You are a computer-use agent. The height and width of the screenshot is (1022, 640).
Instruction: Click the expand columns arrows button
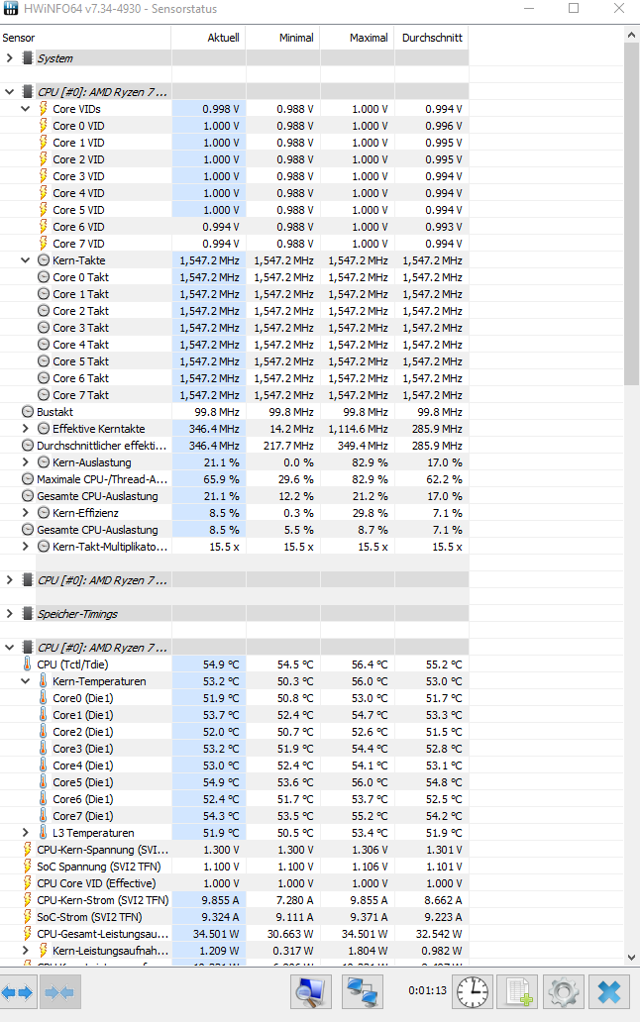coord(18,992)
